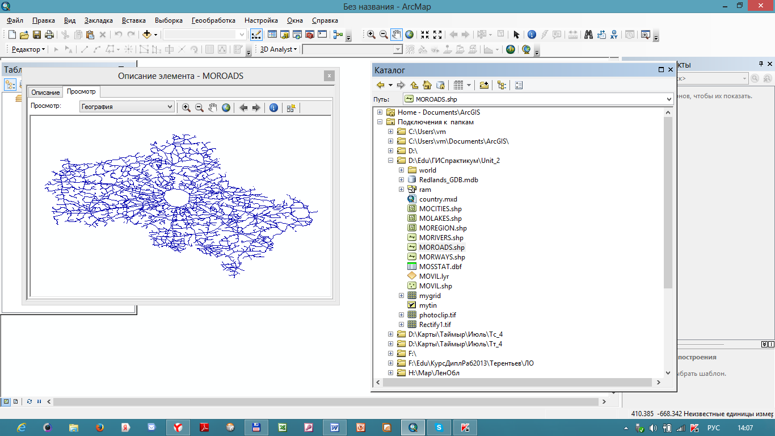The image size is (775, 436).
Task: Activate the Identify tool on main toolbar
Action: pyautogui.click(x=532, y=35)
